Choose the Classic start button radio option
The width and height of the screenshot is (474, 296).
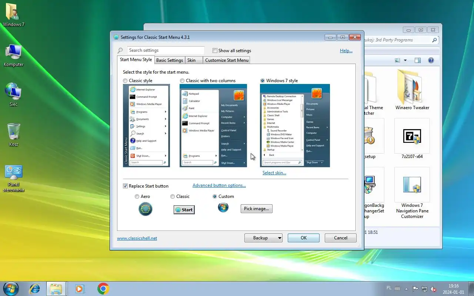(x=173, y=196)
